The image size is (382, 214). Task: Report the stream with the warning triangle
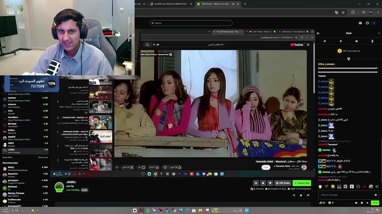[x=301, y=195]
